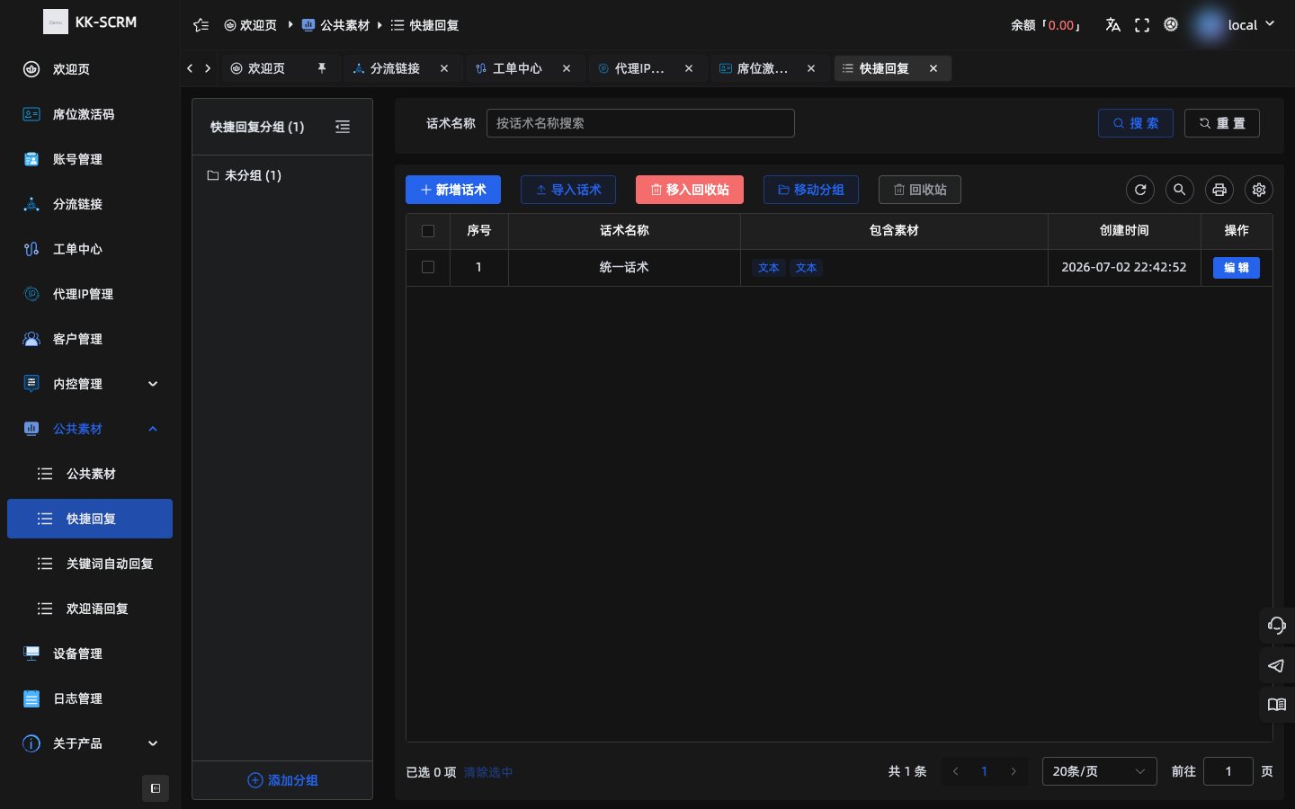Close the 工单中心 tab
Viewport: 1295px width, 809px height.
(x=567, y=68)
